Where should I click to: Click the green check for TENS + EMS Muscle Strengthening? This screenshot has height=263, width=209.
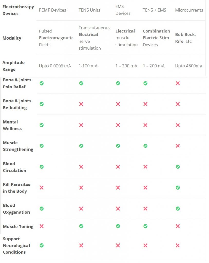point(145,146)
